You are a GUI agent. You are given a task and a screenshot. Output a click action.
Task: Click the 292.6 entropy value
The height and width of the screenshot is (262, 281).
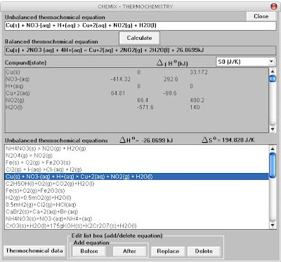(171, 79)
